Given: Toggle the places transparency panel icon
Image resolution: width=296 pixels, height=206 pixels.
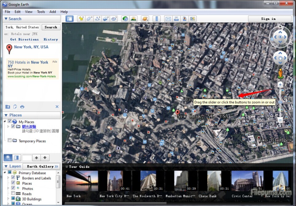Looking at the screenshot, I should coord(16,158).
